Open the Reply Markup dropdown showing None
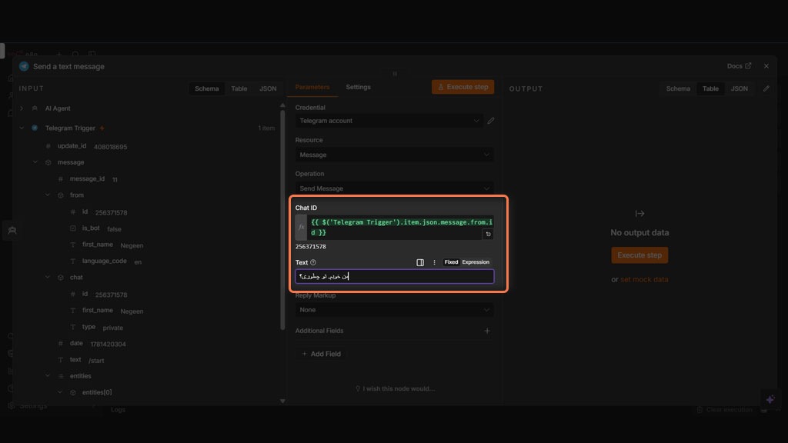788x443 pixels. (394, 310)
